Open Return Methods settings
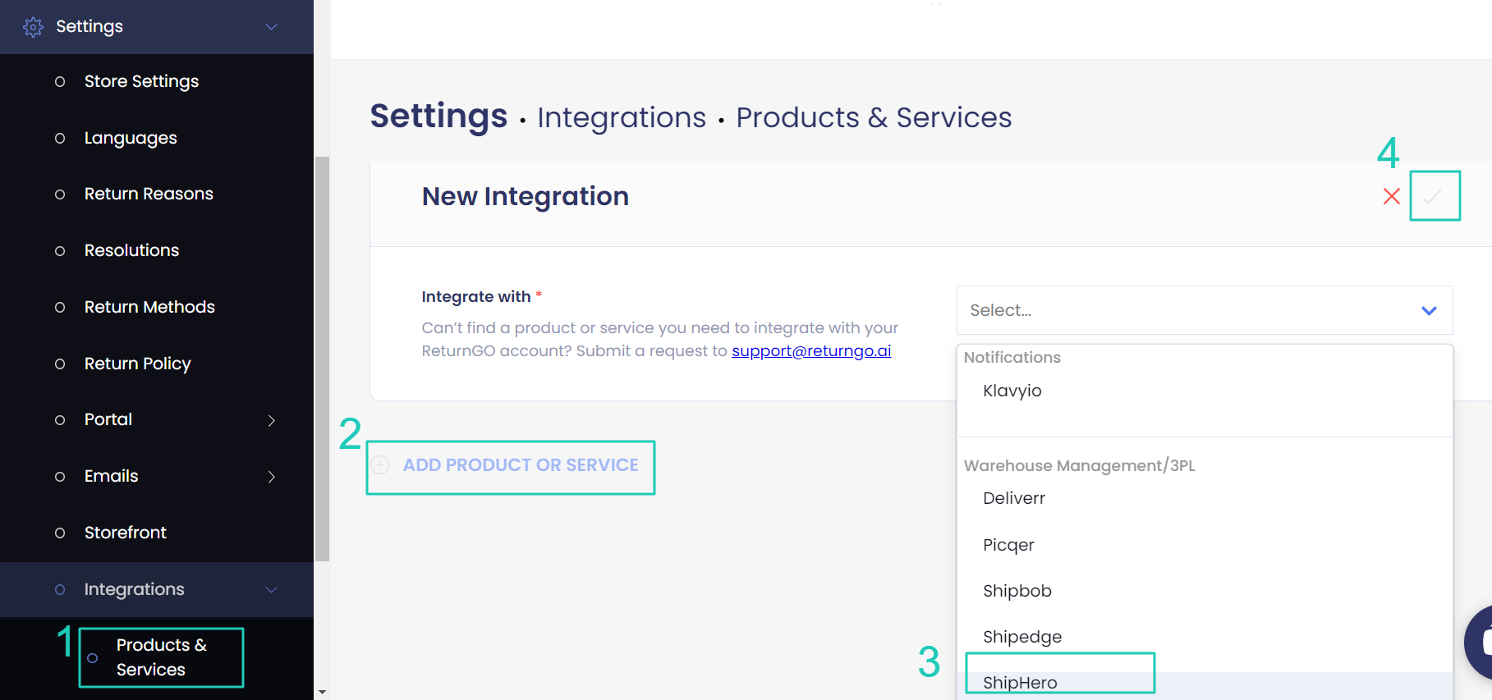 tap(149, 307)
